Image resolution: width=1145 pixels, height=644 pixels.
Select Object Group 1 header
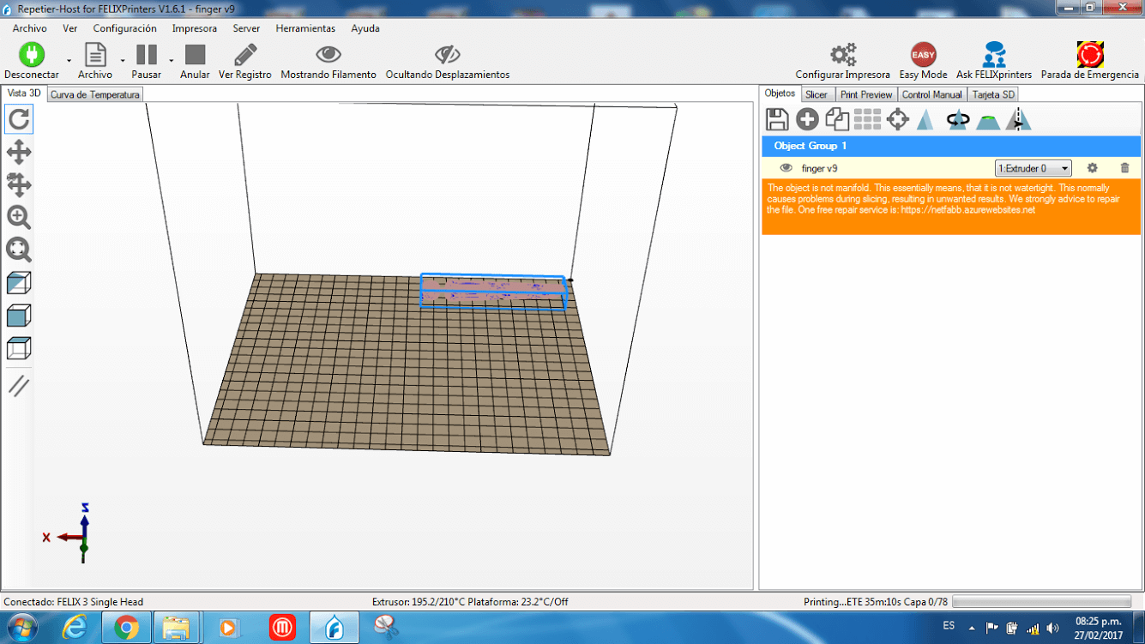pyautogui.click(x=951, y=146)
